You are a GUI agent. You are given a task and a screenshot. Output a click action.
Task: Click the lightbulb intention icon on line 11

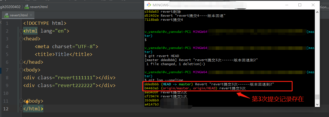[27, 102]
